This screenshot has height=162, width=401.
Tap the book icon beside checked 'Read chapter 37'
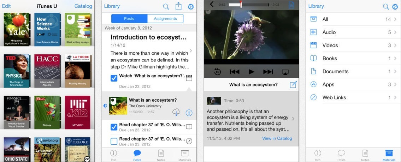(x=189, y=127)
